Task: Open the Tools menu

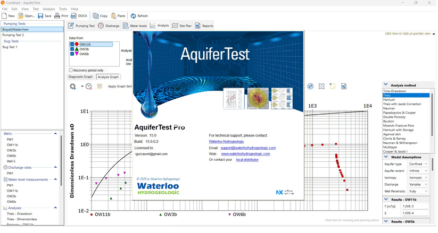Action: pyautogui.click(x=63, y=9)
